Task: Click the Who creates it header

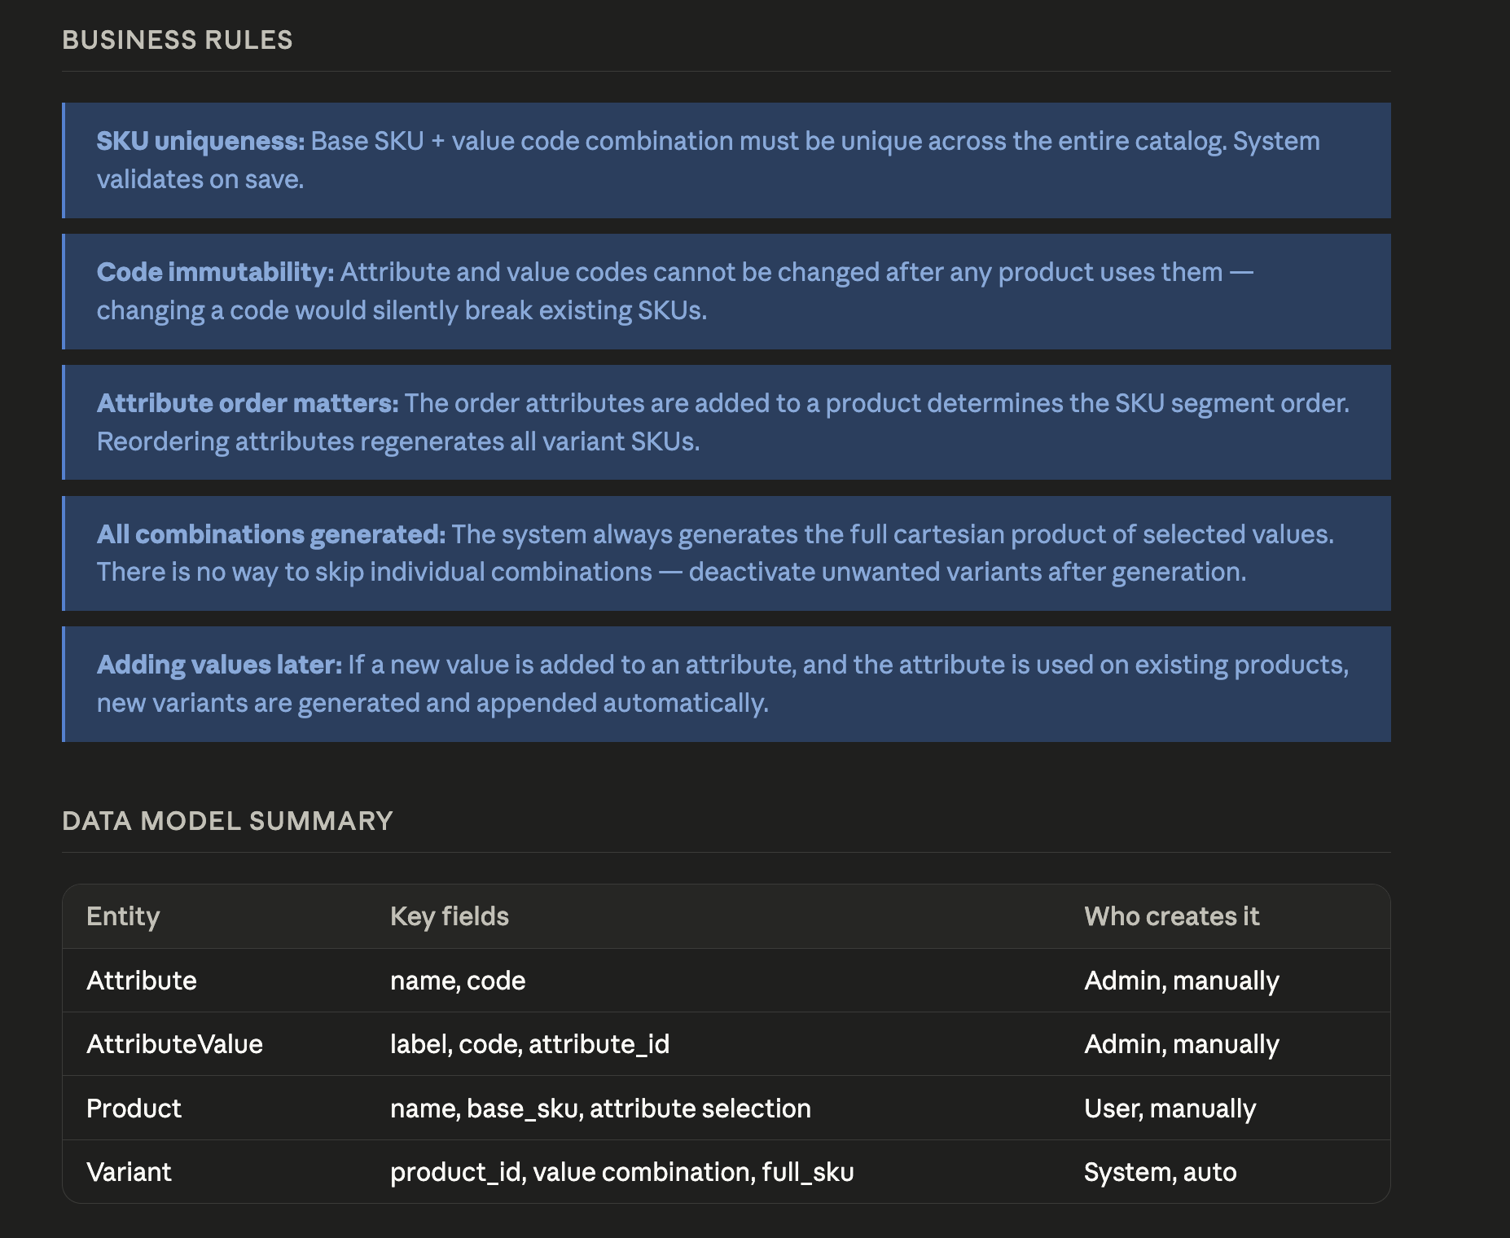Action: click(x=1171, y=916)
